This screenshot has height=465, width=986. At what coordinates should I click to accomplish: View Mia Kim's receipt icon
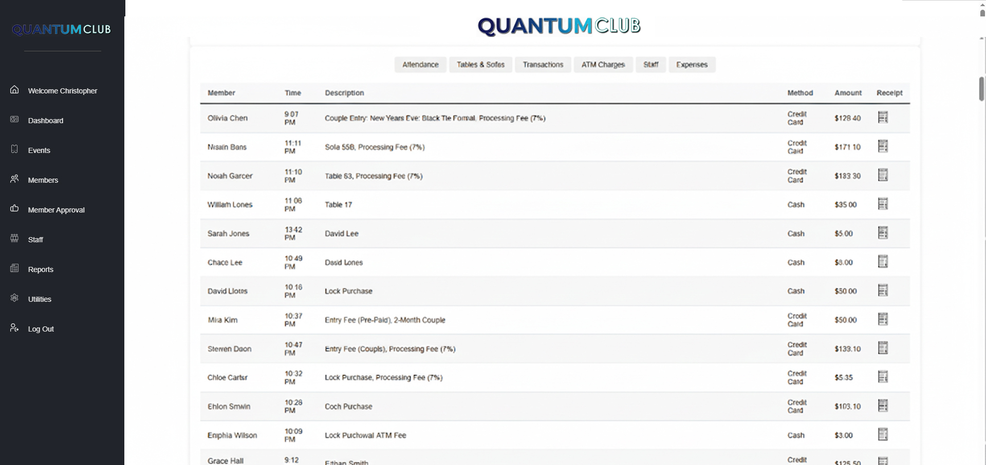coord(883,319)
